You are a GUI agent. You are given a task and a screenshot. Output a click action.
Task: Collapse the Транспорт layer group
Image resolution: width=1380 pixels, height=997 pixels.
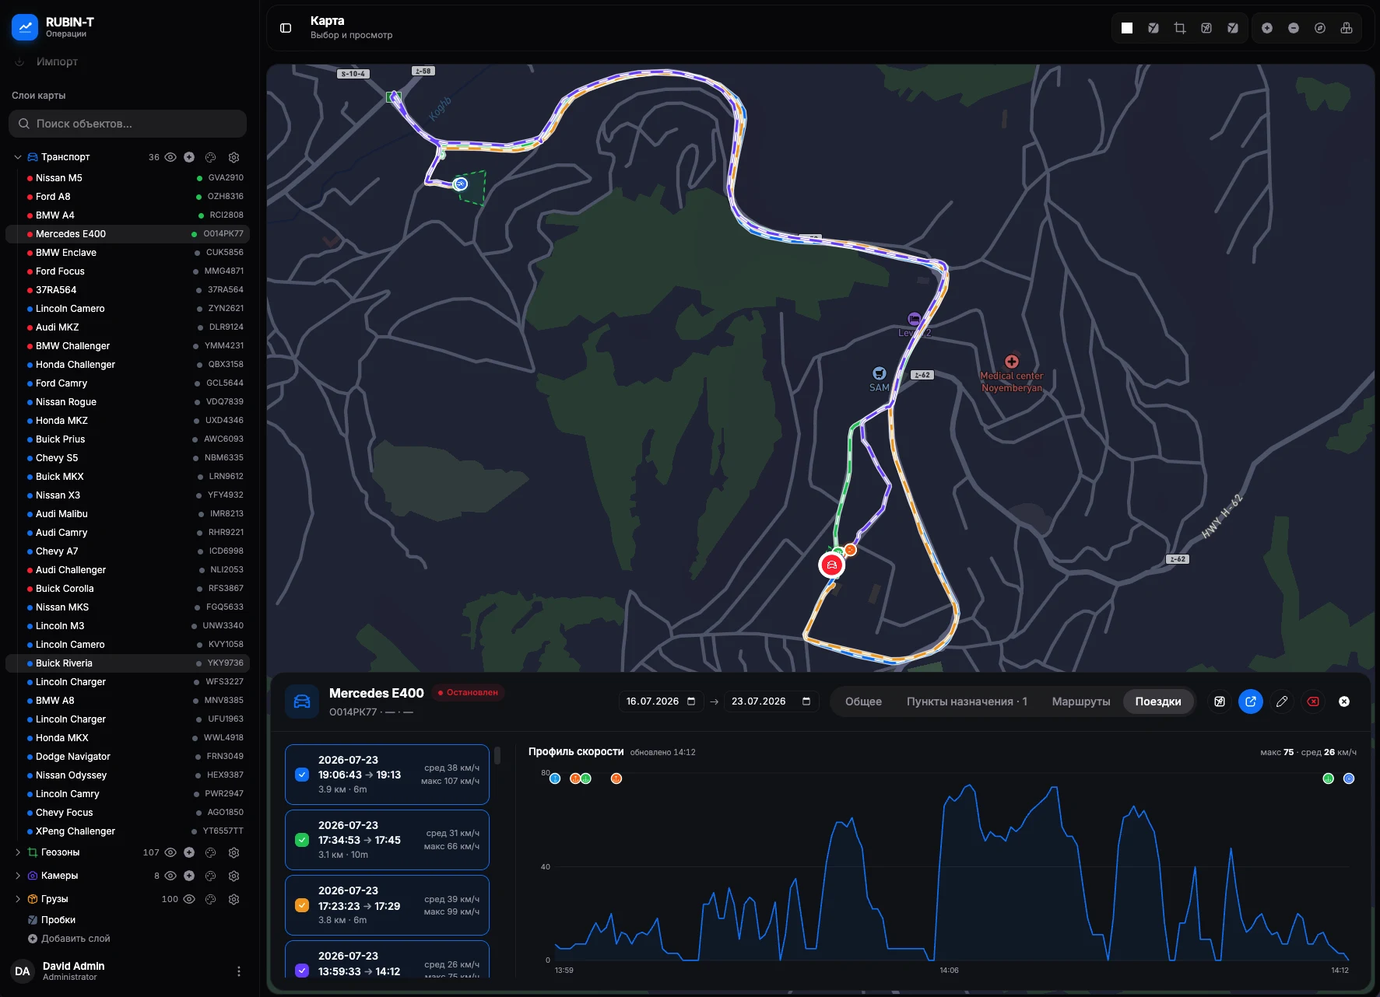click(x=17, y=157)
